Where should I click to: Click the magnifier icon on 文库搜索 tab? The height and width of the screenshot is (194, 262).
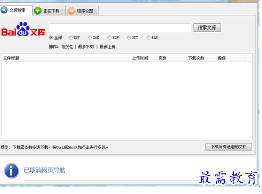click(x=4, y=10)
